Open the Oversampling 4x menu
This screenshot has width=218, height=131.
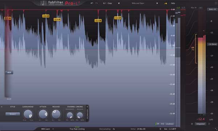click(107, 129)
